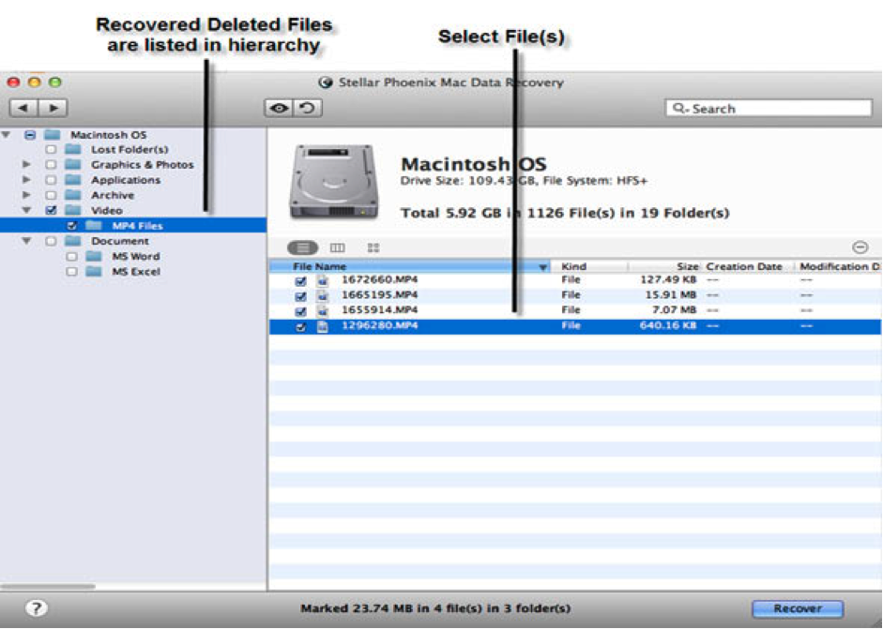
Task: Select the MS Excel tree item label
Action: (x=136, y=271)
